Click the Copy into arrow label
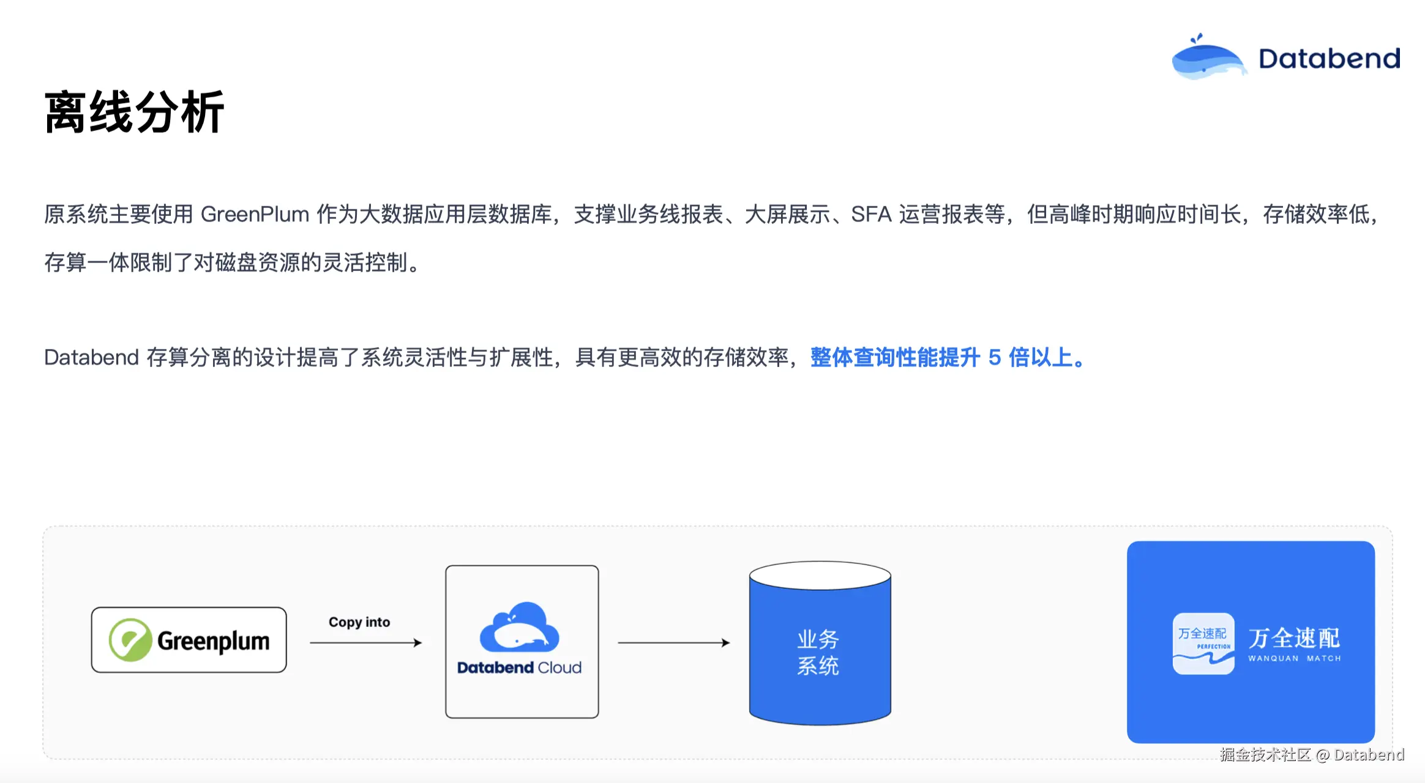 (359, 622)
